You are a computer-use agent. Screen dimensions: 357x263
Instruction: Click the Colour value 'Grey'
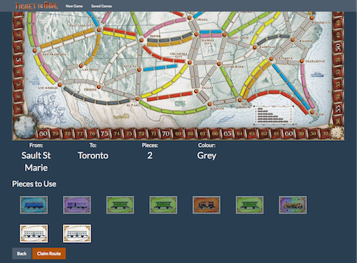tap(206, 156)
